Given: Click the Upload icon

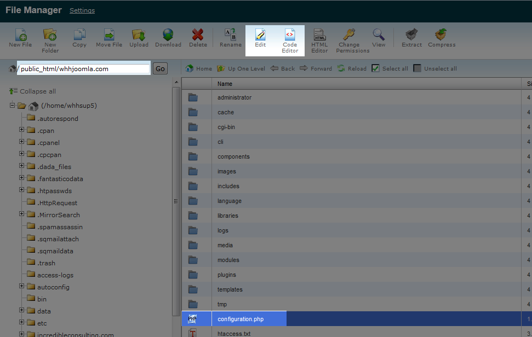Looking at the screenshot, I should pos(139,36).
